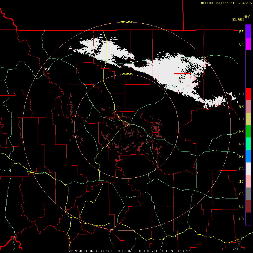The width and height of the screenshot is (253, 253).
Task: Click the ND black legend swatch
Action: pos(248,219)
